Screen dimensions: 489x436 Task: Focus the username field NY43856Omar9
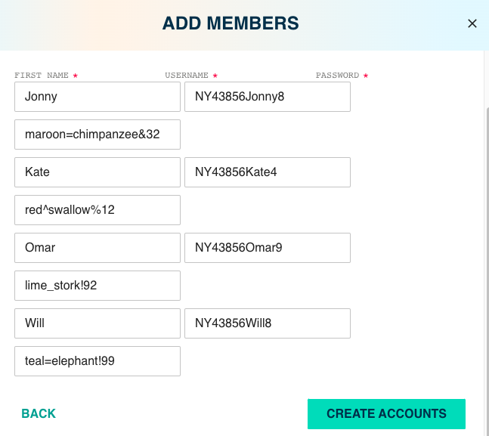(x=267, y=248)
